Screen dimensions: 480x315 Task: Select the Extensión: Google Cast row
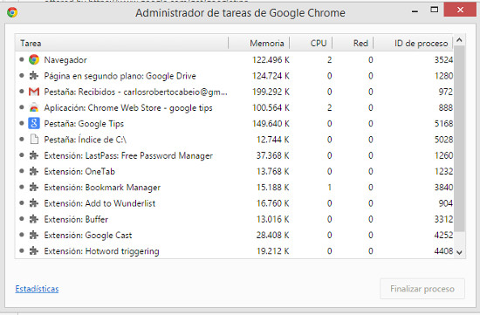point(234,235)
